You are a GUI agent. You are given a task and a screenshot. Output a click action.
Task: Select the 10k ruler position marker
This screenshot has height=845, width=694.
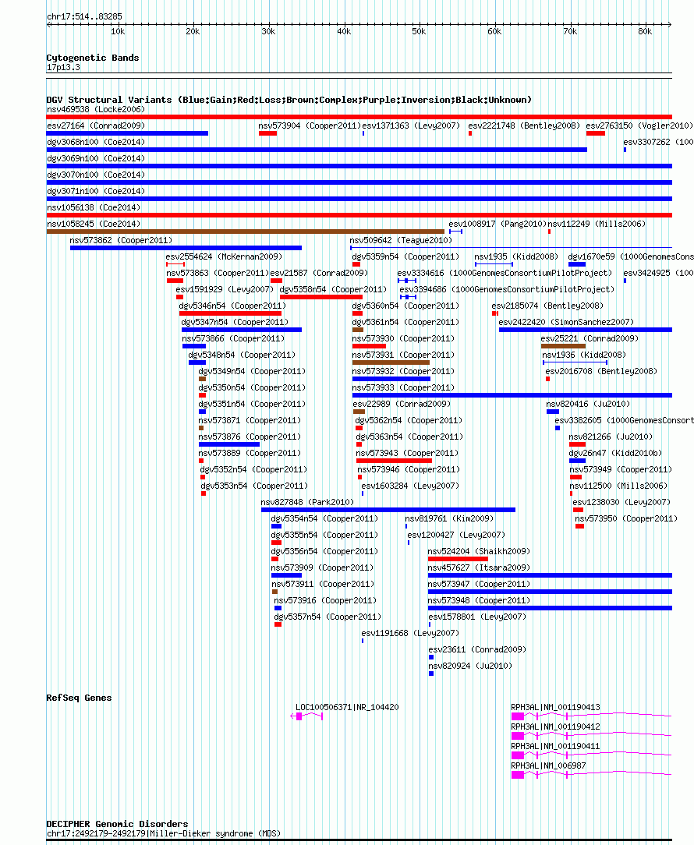point(118,31)
